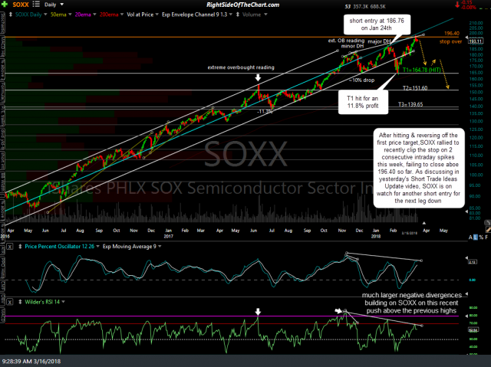Click the 'After hitting & reversing' commentary box
The height and width of the screenshot is (367, 491).
tap(419, 168)
